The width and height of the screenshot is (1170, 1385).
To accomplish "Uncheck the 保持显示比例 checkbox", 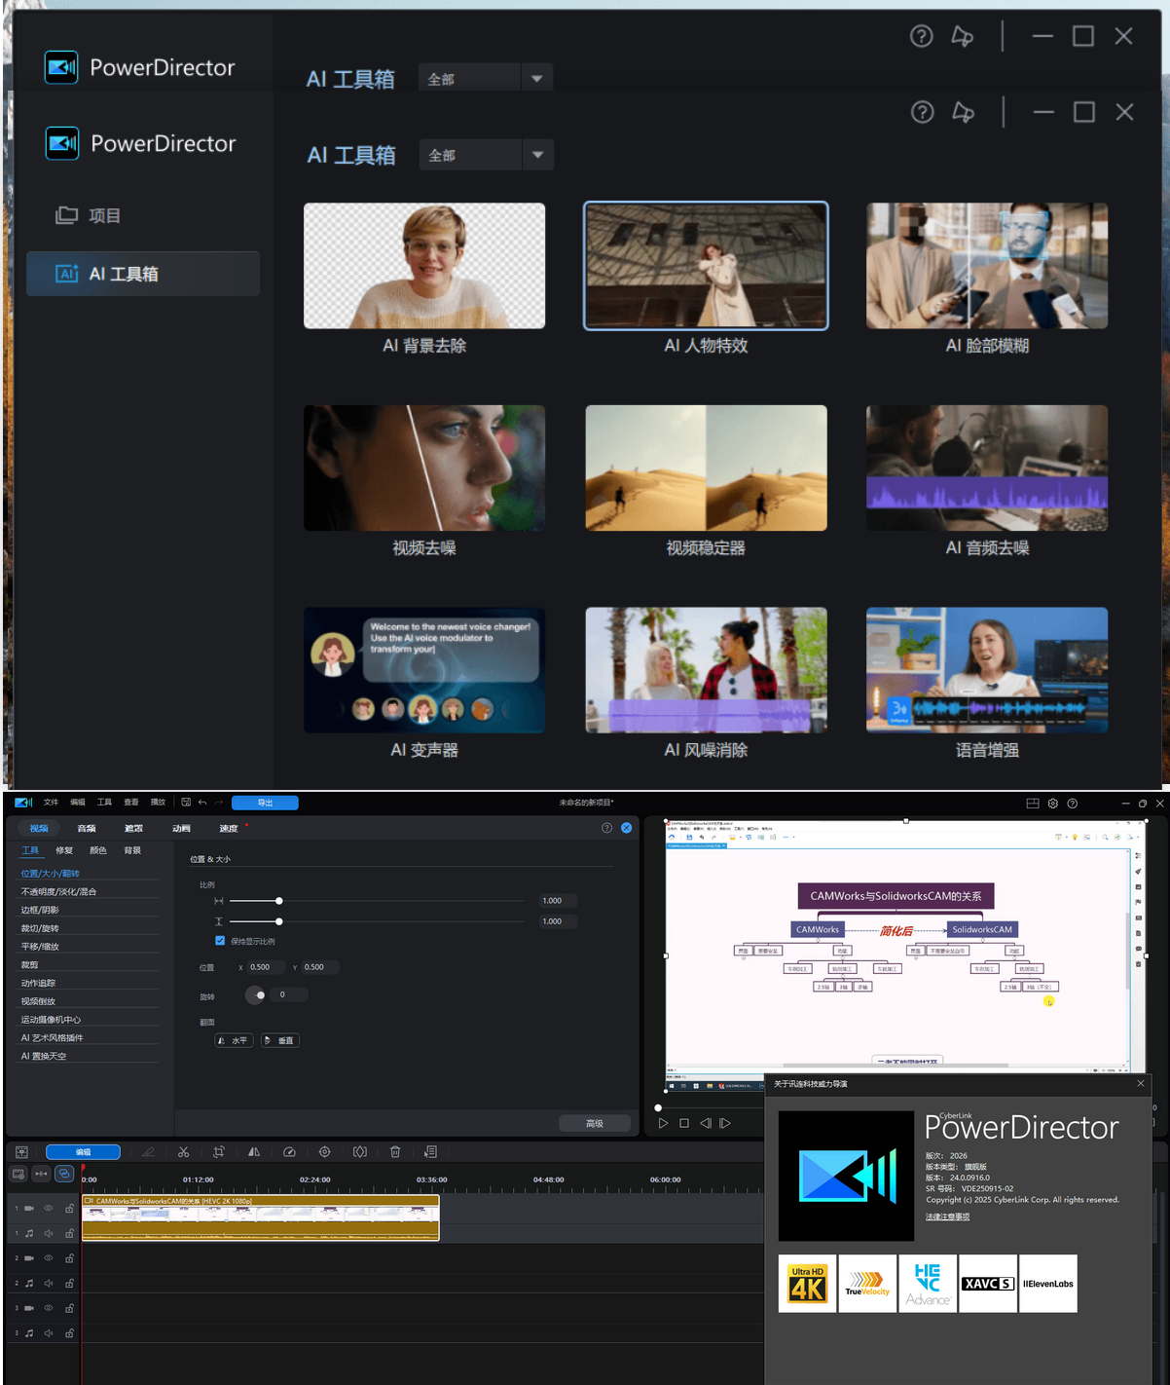I will 220,941.
